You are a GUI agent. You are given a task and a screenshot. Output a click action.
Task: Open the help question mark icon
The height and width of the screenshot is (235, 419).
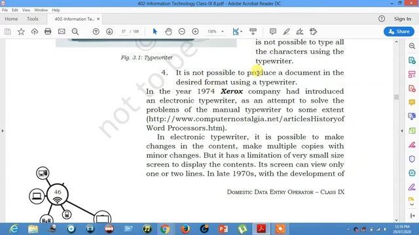[x=382, y=19]
